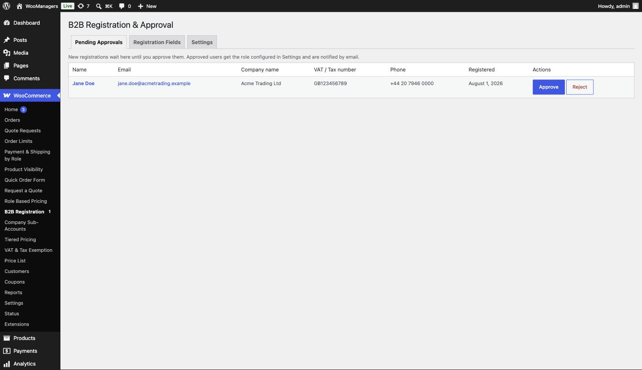The image size is (642, 370).
Task: Click the Acme Trading Ltd company cell
Action: coord(261,83)
